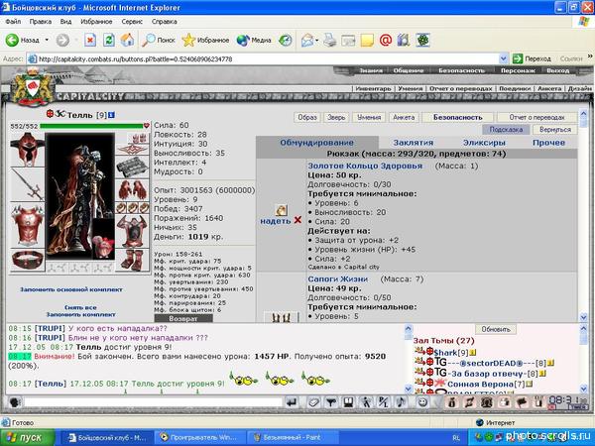
Task: Open the Медиа toolbar button
Action: coord(254,41)
